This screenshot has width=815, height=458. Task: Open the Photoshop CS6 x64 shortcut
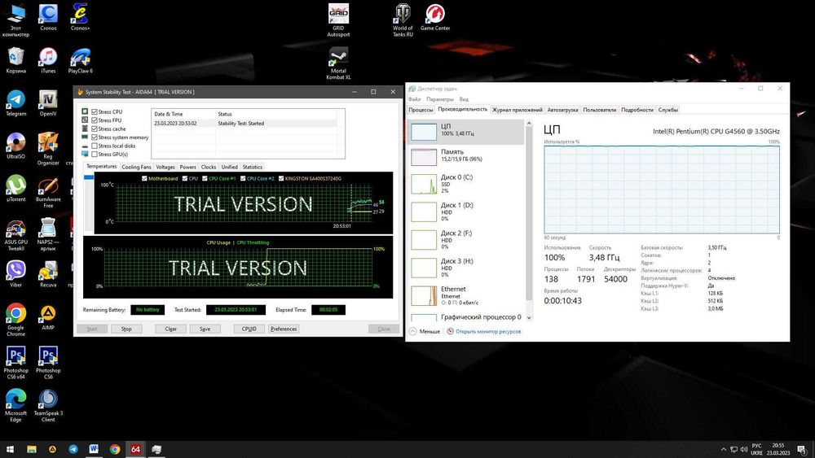[15, 363]
